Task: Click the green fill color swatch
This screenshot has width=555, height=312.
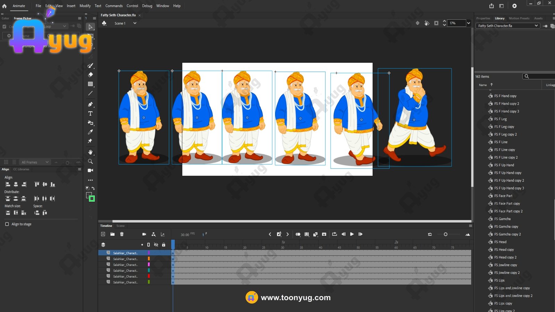Action: coord(92,199)
